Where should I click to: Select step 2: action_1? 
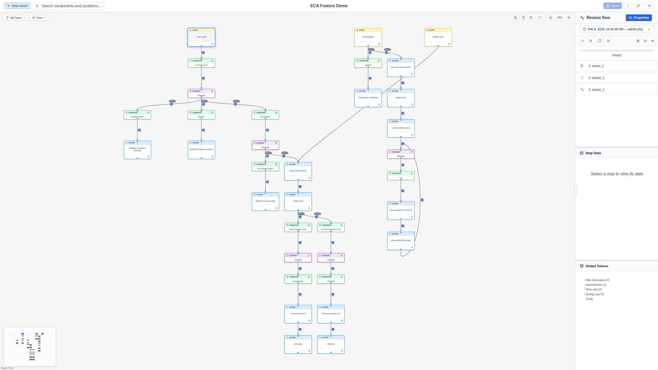[x=617, y=78]
